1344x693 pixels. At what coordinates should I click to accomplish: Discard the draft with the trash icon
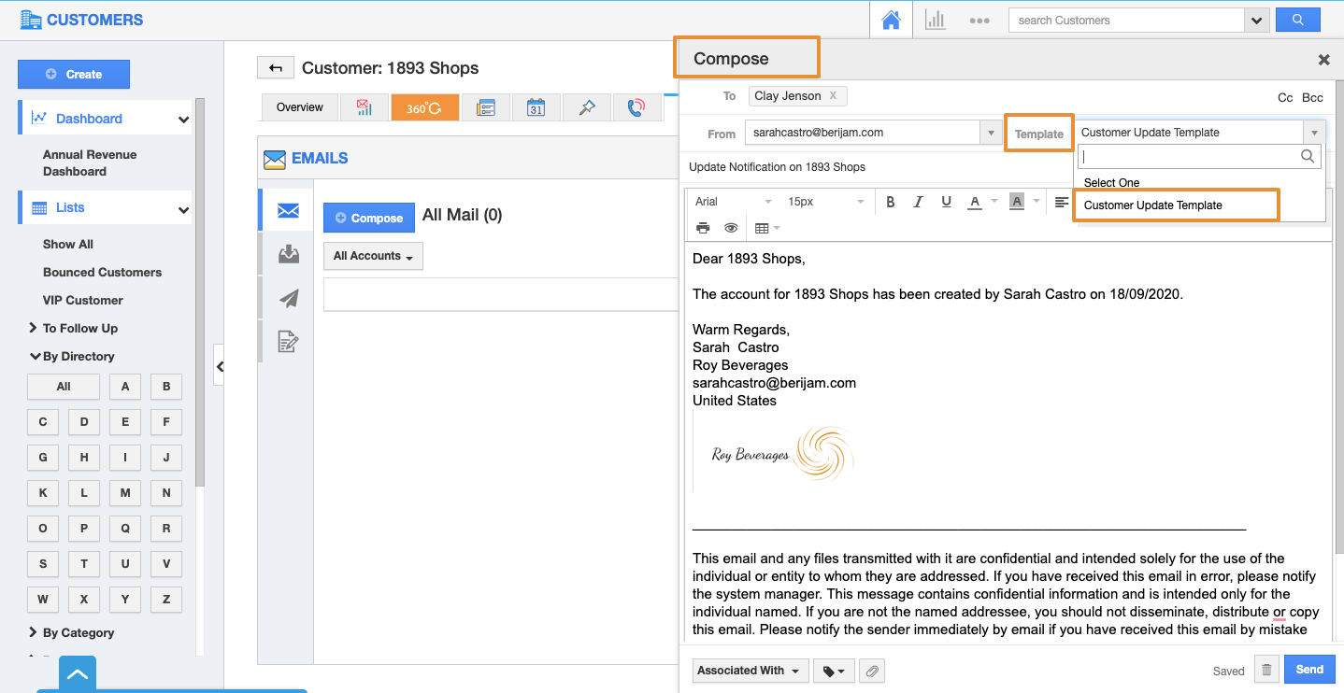tap(1266, 670)
